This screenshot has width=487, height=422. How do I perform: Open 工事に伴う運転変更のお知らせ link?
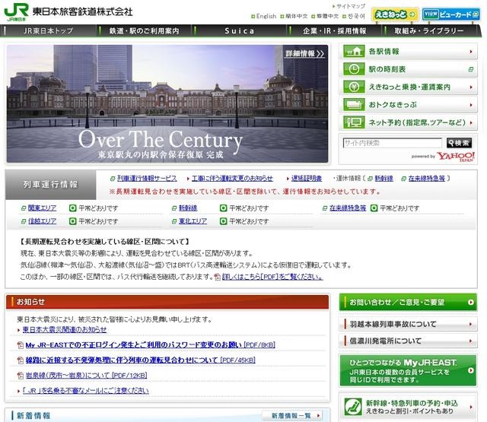click(x=232, y=179)
